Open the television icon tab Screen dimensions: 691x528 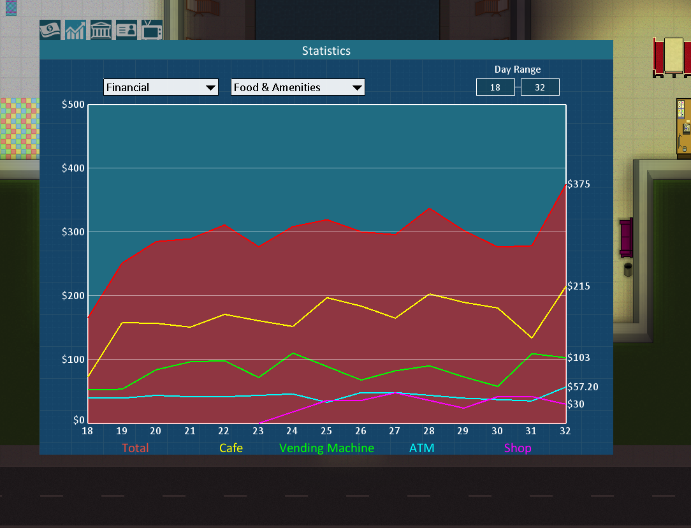click(152, 30)
